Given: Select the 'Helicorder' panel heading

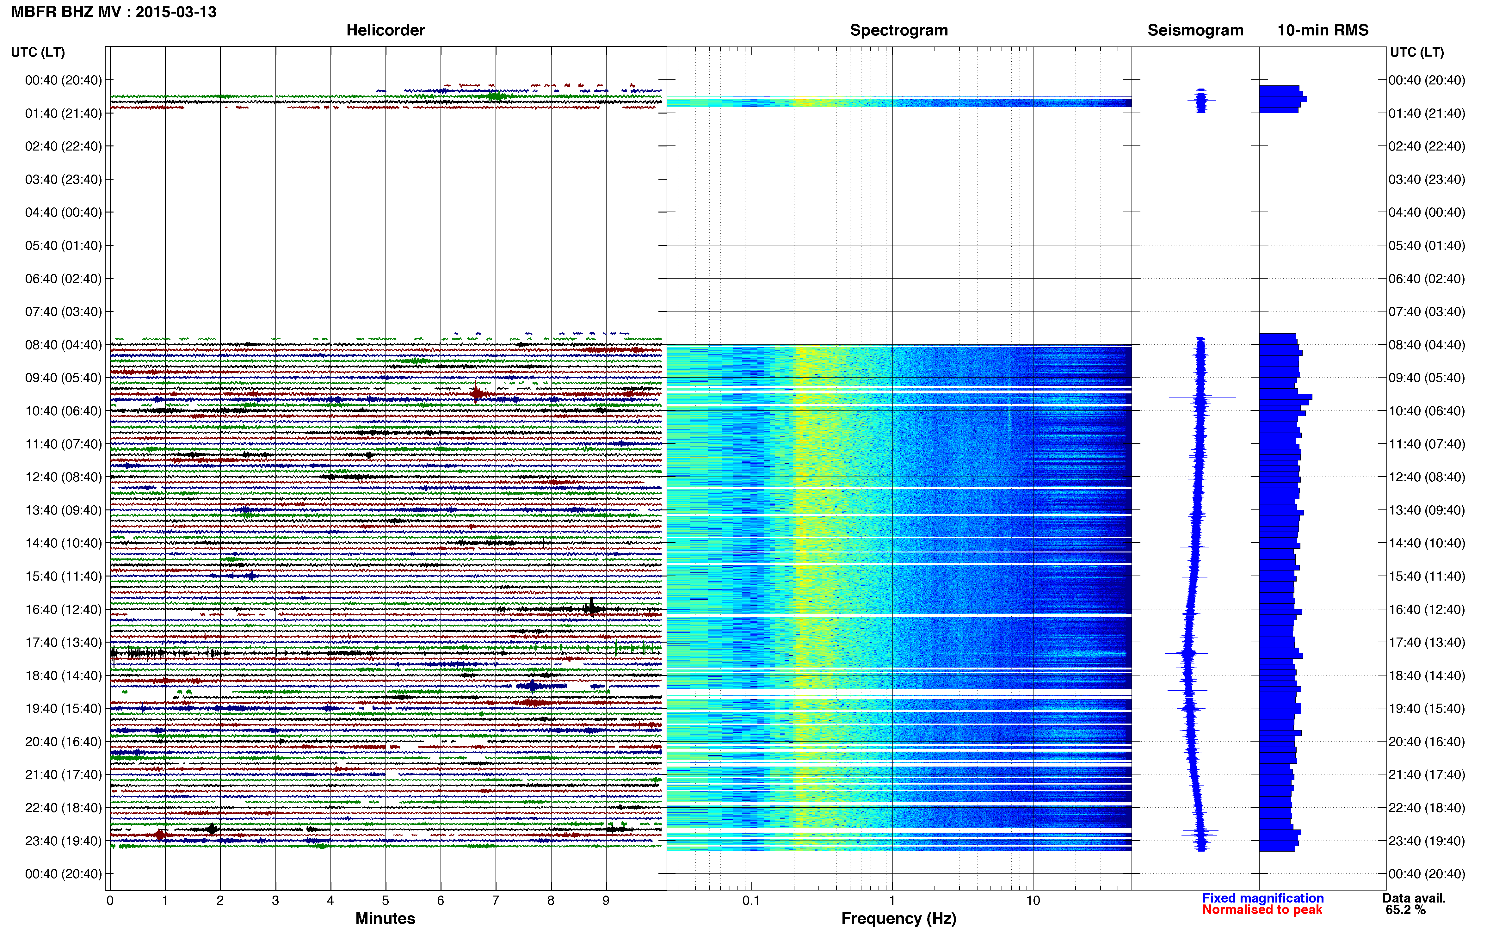Looking at the screenshot, I should [385, 30].
